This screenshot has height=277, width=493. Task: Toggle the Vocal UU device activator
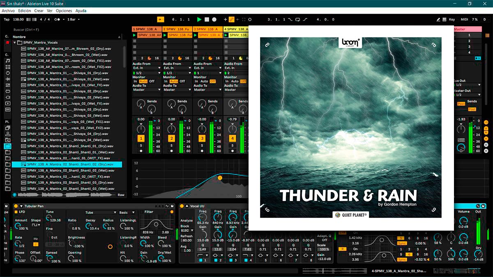[182, 206]
